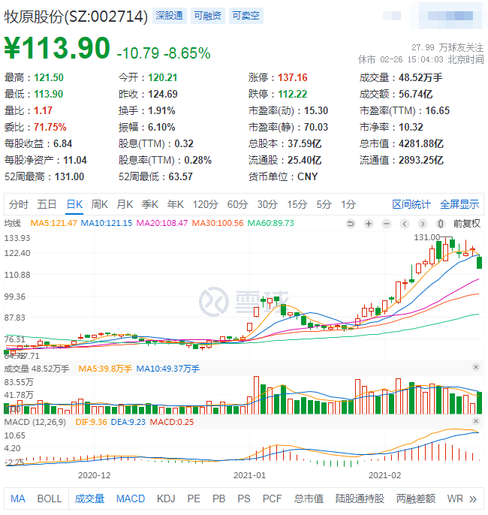Select the 周K chart tab
The width and height of the screenshot is (488, 515).
pos(100,204)
